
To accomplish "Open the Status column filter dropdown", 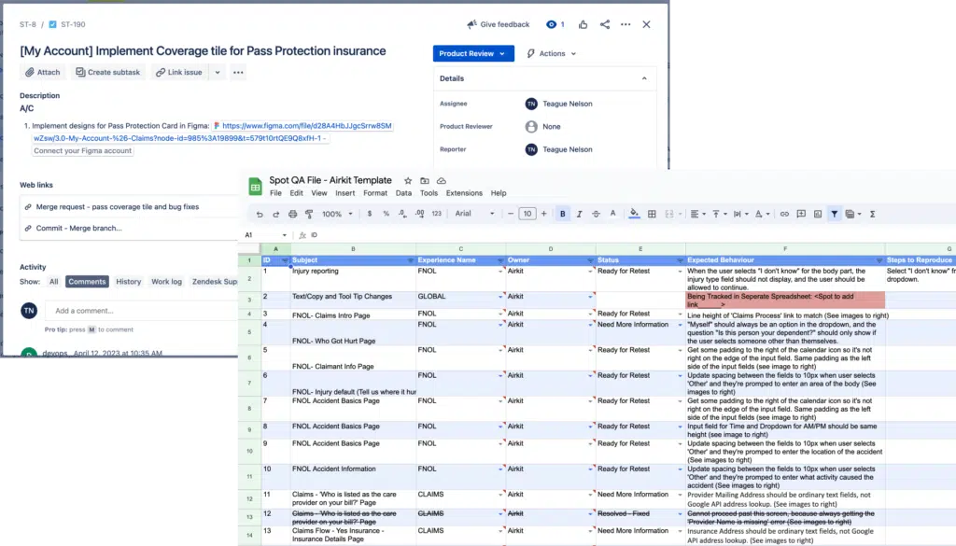I will click(x=680, y=260).
